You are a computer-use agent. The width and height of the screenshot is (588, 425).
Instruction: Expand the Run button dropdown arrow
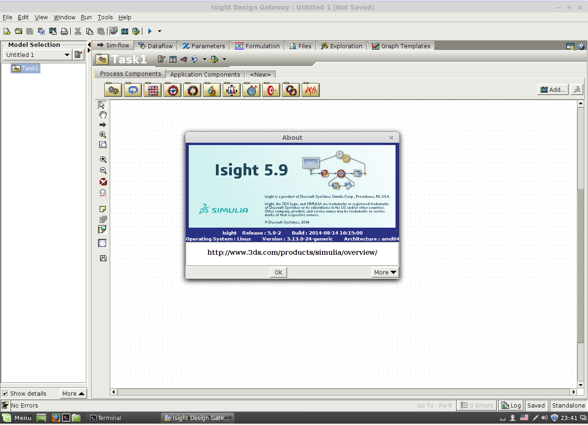coord(160,31)
